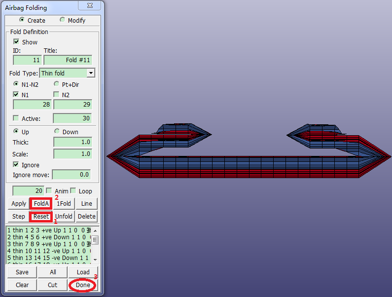392x297 pixels.
Task: Select fold entry 3 thin 7 8 9
Action: (48, 244)
